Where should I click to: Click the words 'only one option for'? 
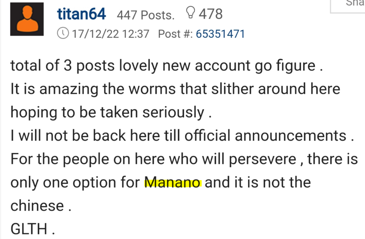[x=75, y=183]
